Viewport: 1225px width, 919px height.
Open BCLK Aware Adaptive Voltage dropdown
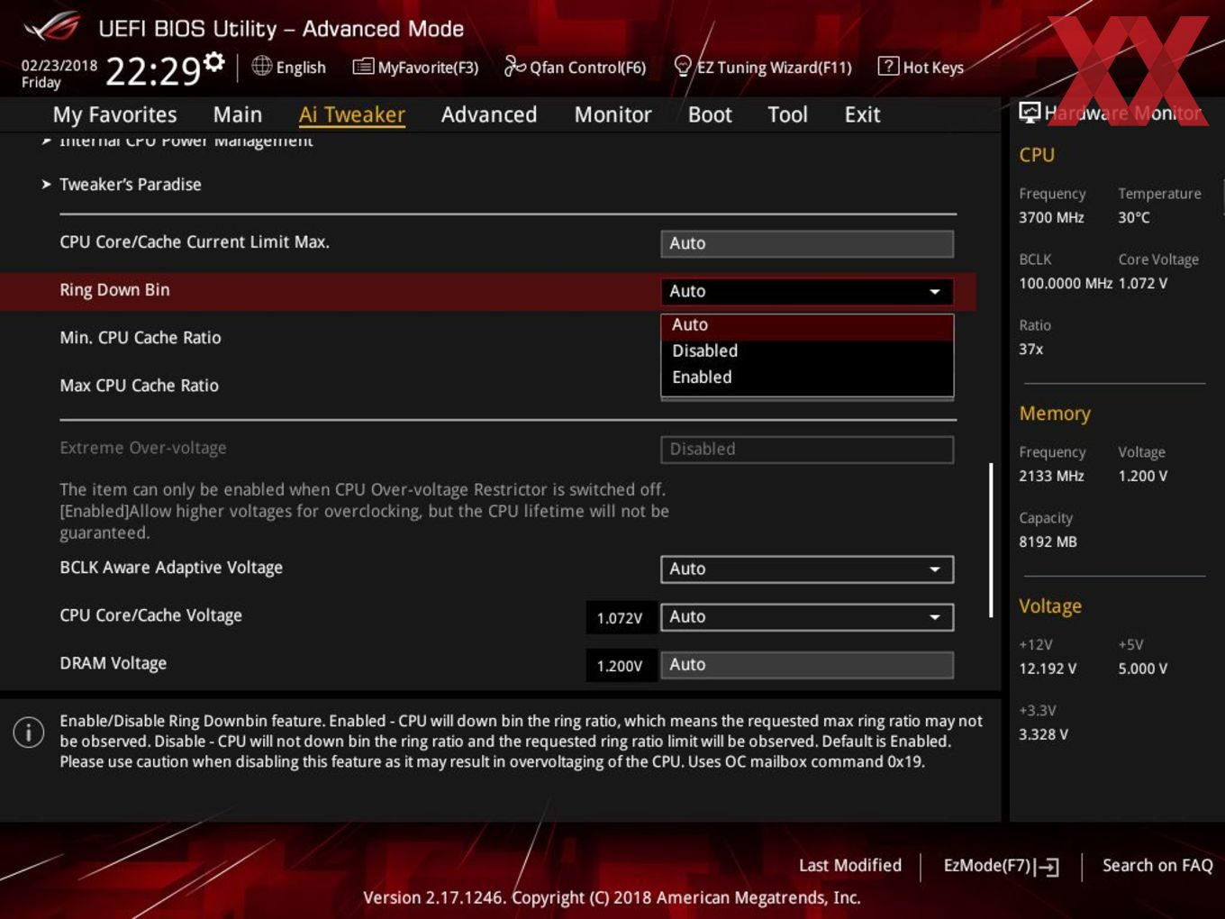(x=807, y=569)
